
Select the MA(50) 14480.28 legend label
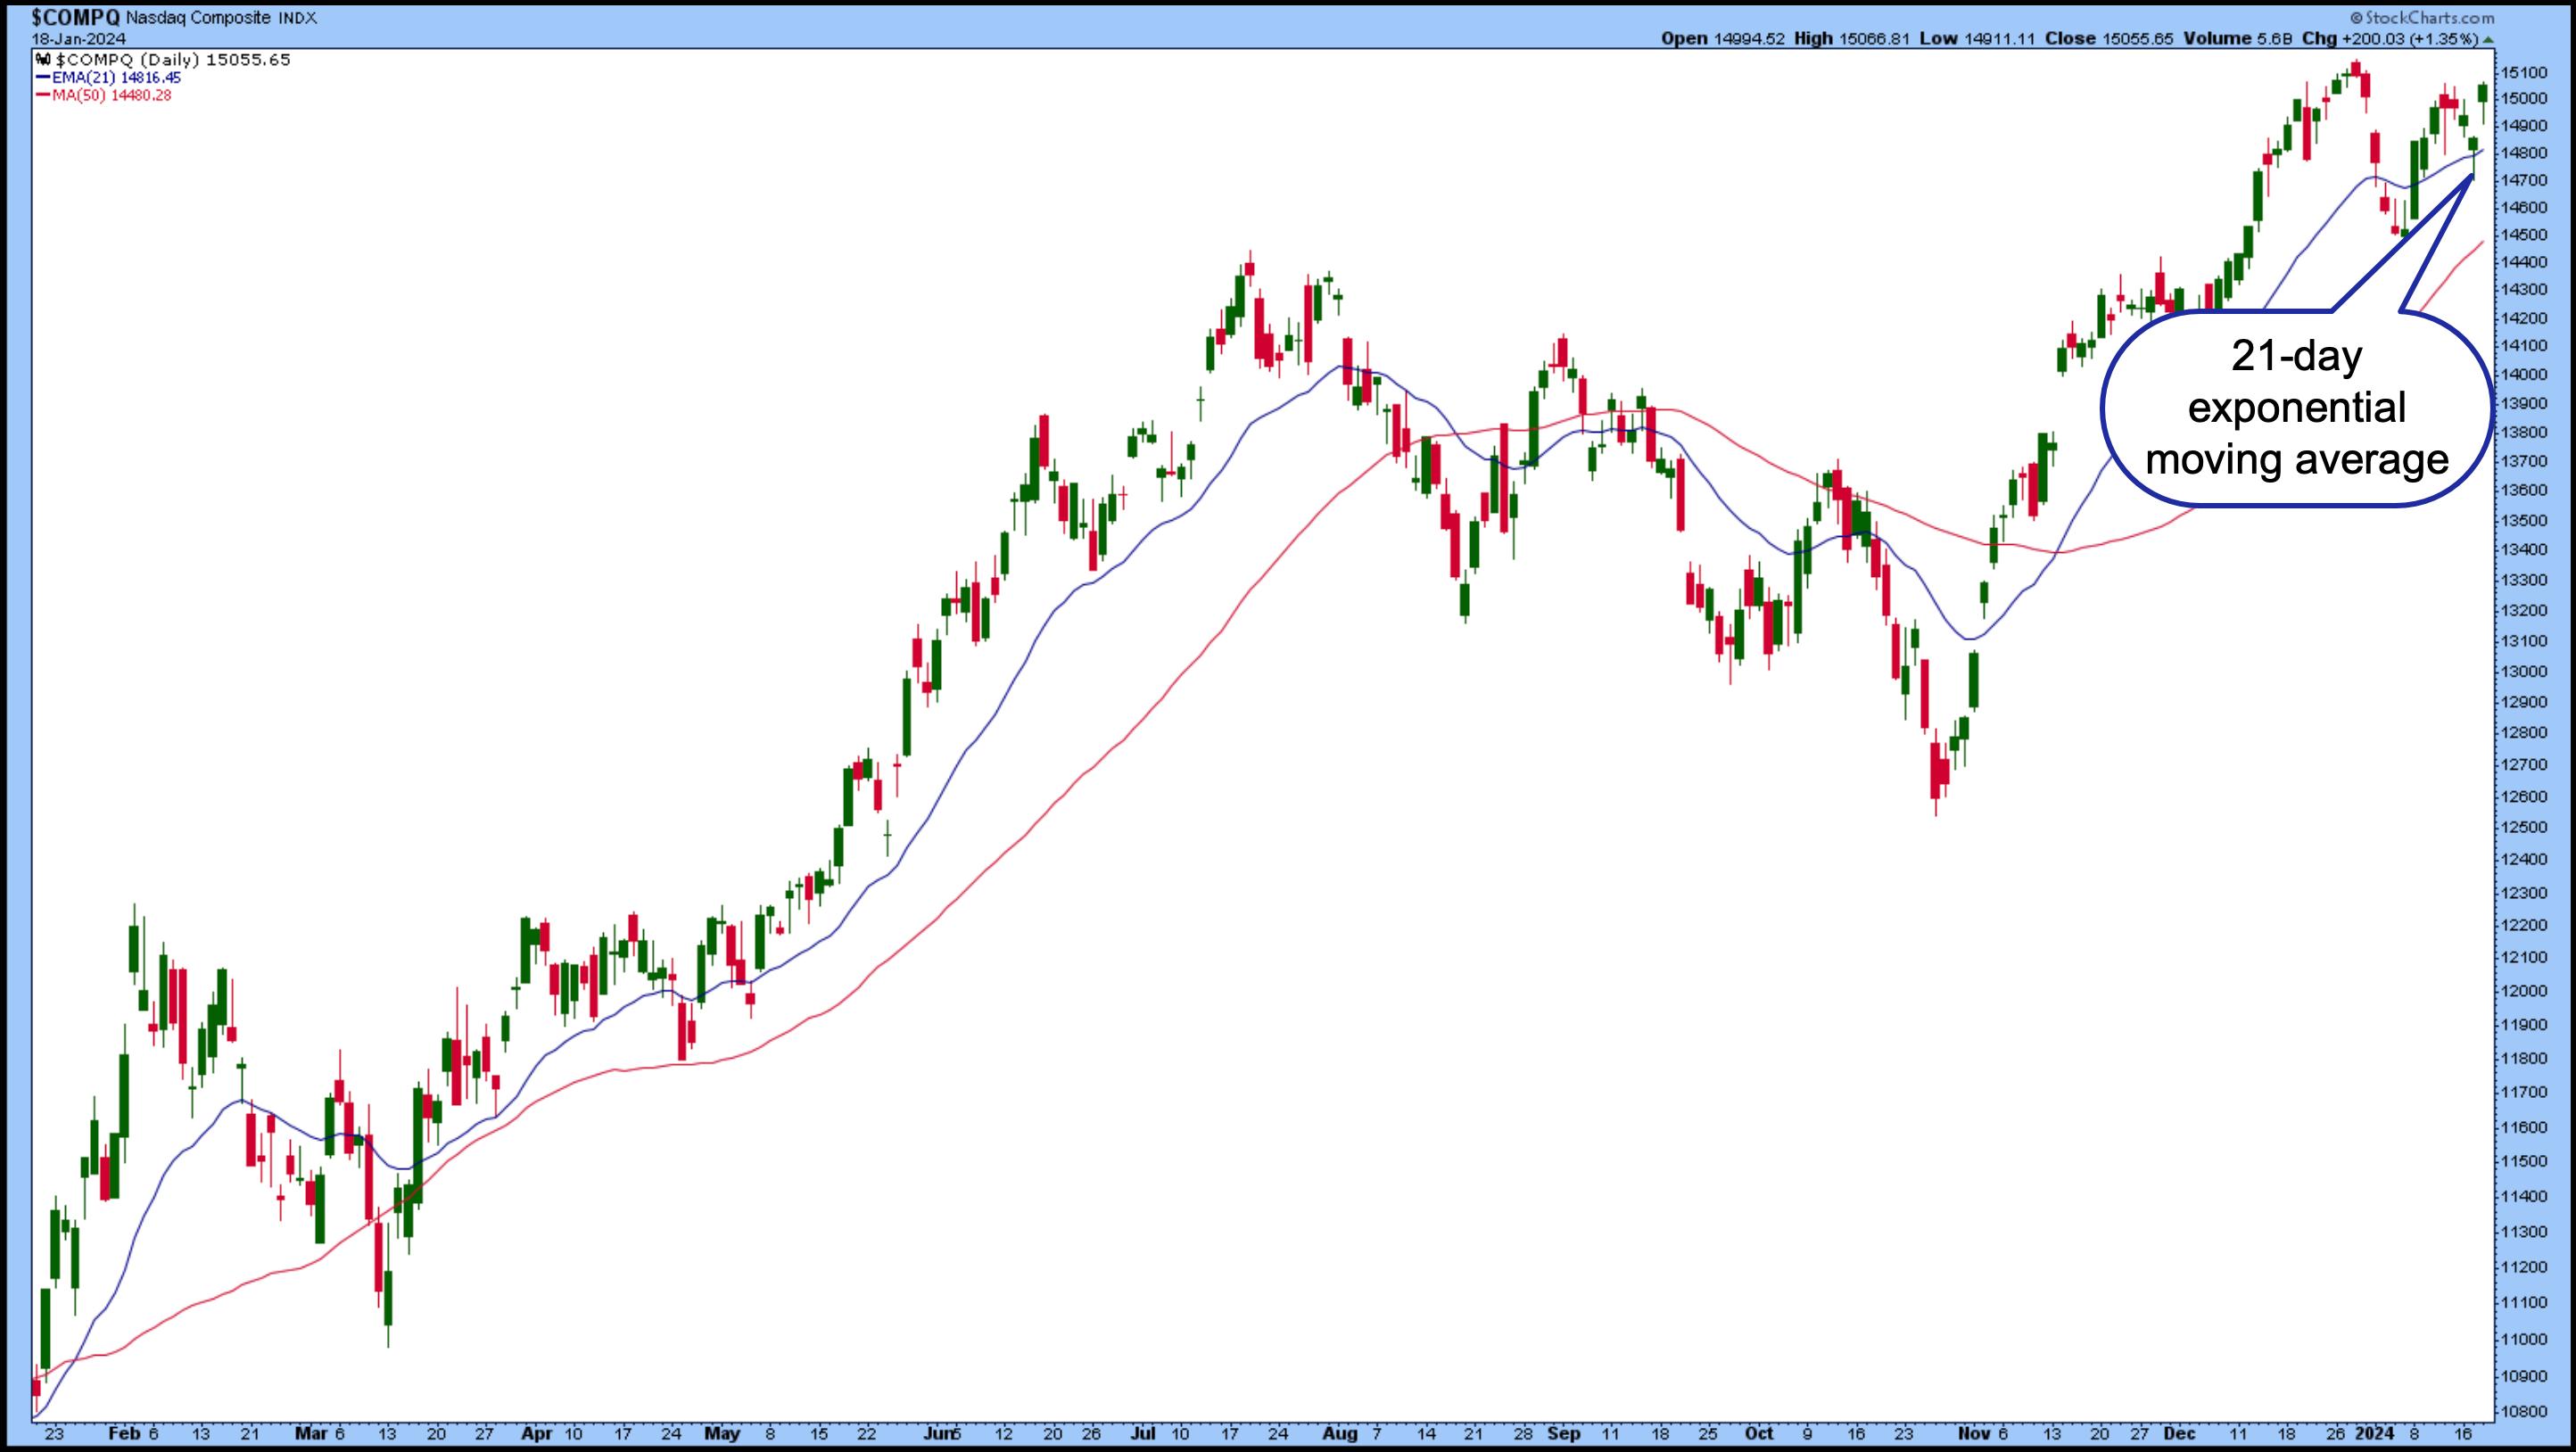pyautogui.click(x=112, y=96)
